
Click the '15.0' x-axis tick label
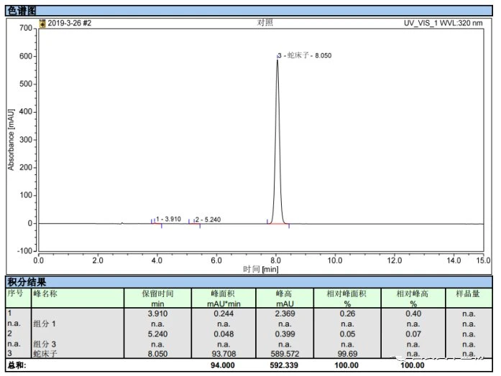(483, 260)
